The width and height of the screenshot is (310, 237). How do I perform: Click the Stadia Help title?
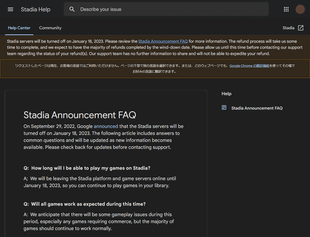[35, 9]
